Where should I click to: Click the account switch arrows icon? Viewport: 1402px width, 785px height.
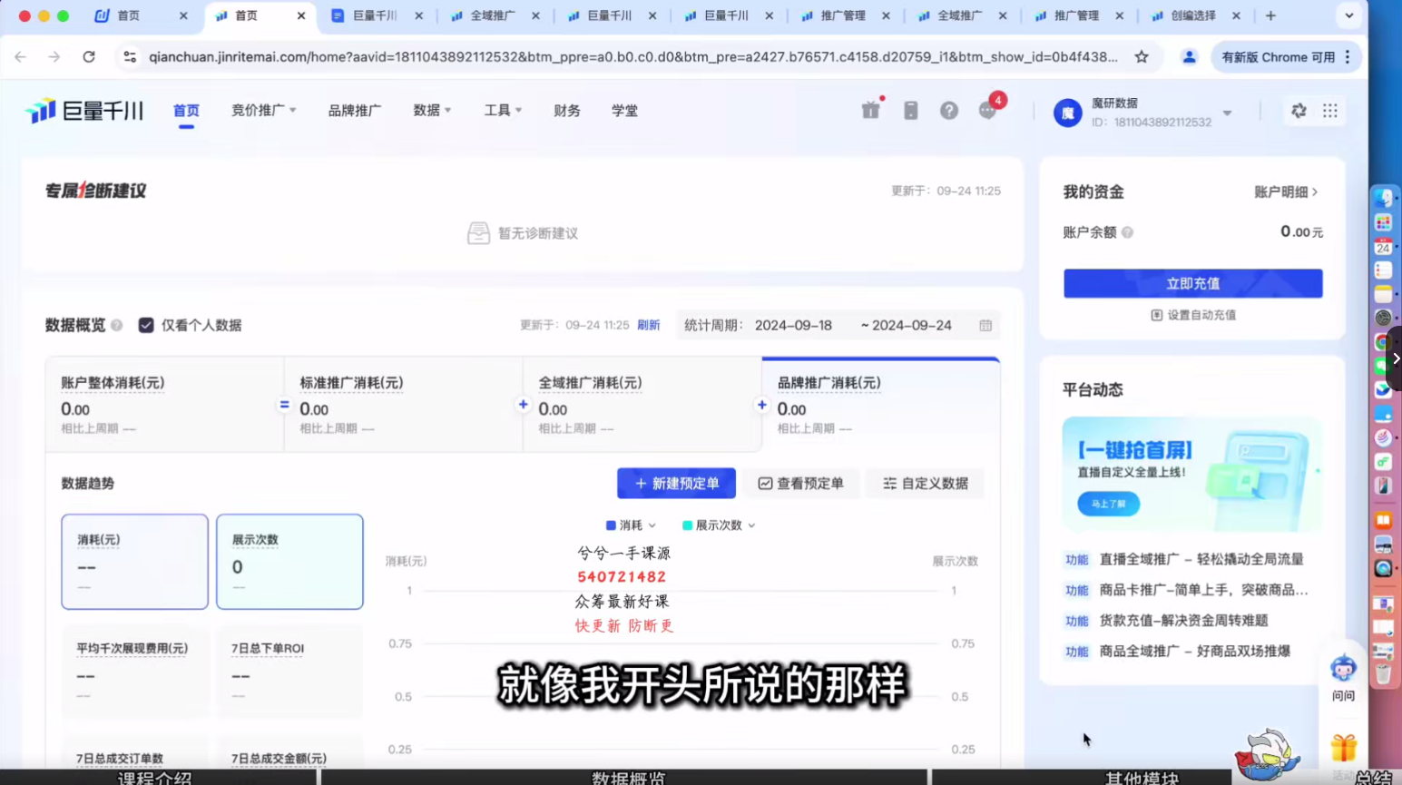(x=1299, y=111)
